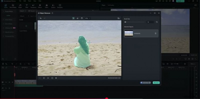Viewport: 200px width, 99px height.
Task: Open the Transitions tab
Action: [x=33, y=6]
